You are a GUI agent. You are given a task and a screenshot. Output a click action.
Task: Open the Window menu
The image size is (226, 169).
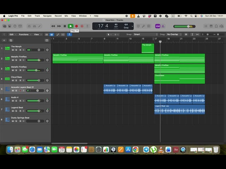point(83,16)
